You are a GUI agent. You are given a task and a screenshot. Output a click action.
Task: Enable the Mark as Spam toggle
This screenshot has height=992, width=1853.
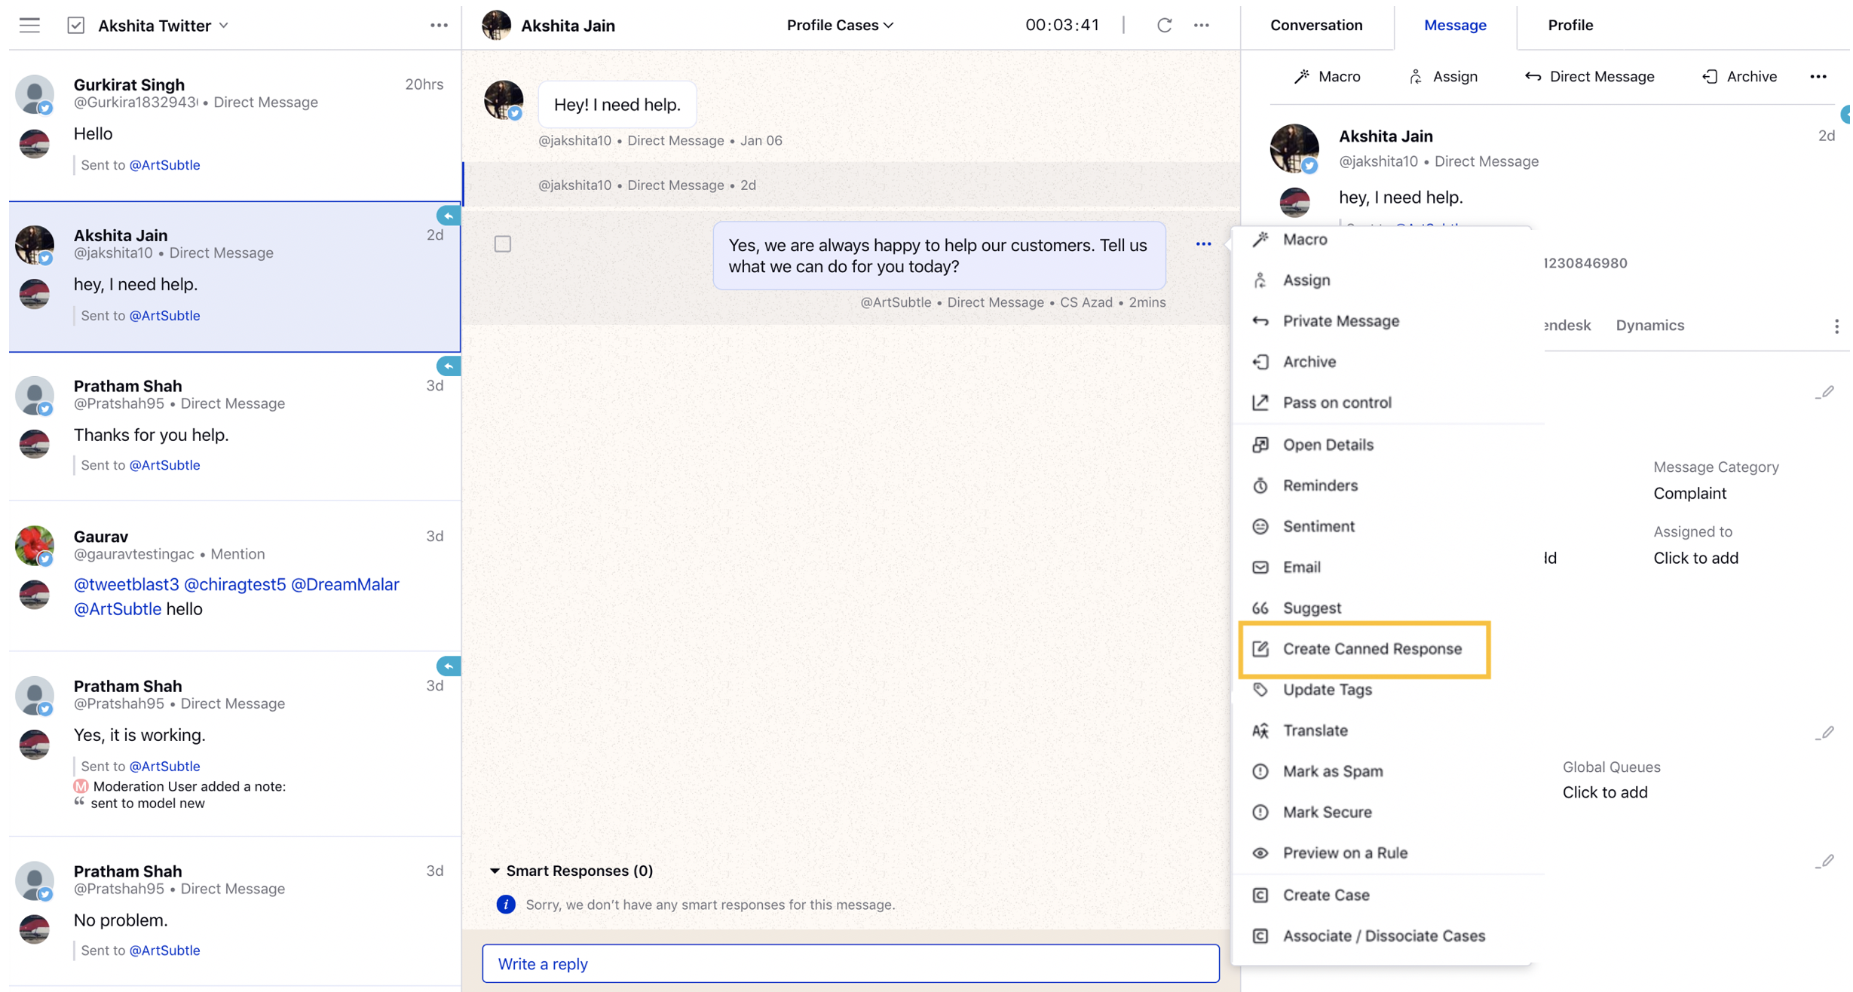(1332, 770)
